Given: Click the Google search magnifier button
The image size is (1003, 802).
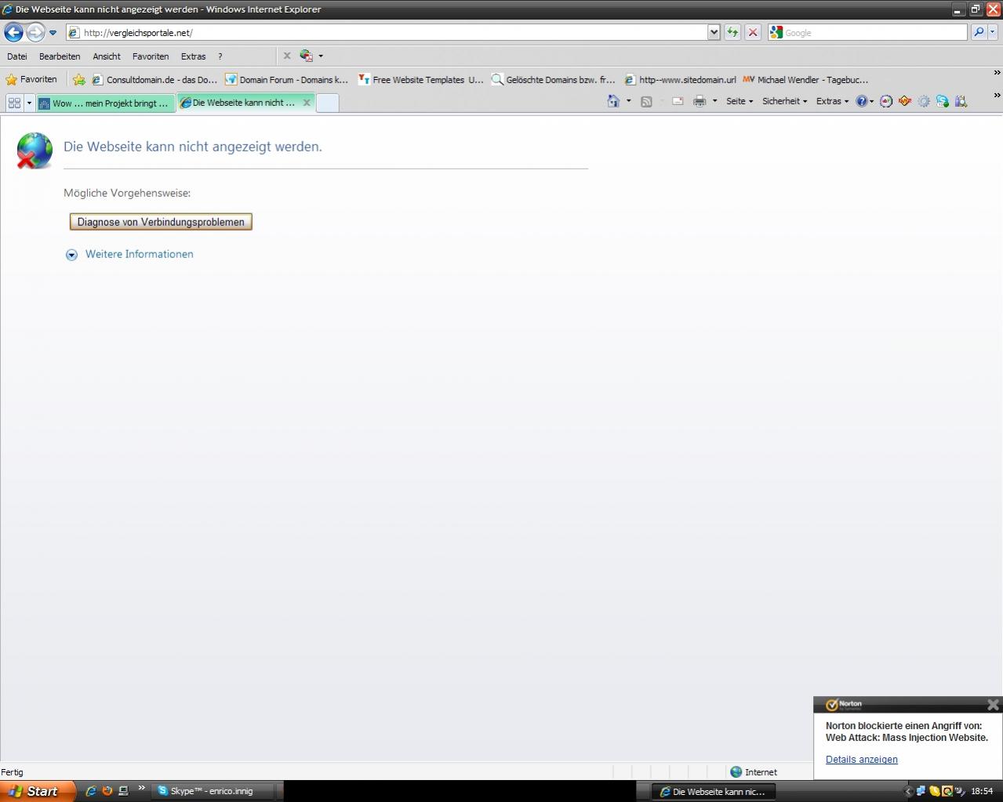Looking at the screenshot, I should [978, 32].
